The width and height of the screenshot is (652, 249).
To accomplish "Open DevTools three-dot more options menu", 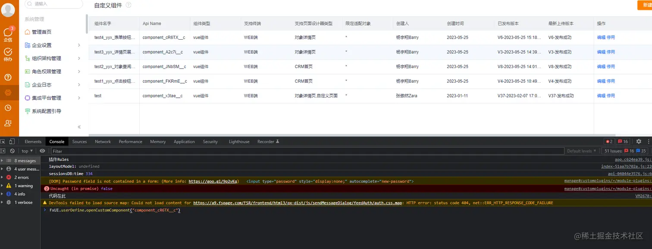I will pyautogui.click(x=648, y=141).
